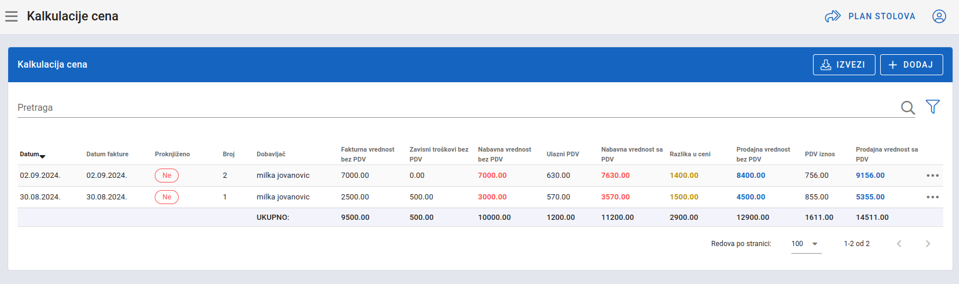Click the Redova po stranici label
The width and height of the screenshot is (959, 284).
(741, 244)
